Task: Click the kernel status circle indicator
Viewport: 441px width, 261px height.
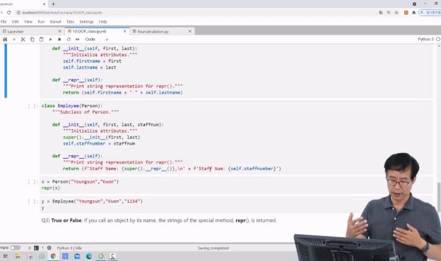Action: coord(438,40)
